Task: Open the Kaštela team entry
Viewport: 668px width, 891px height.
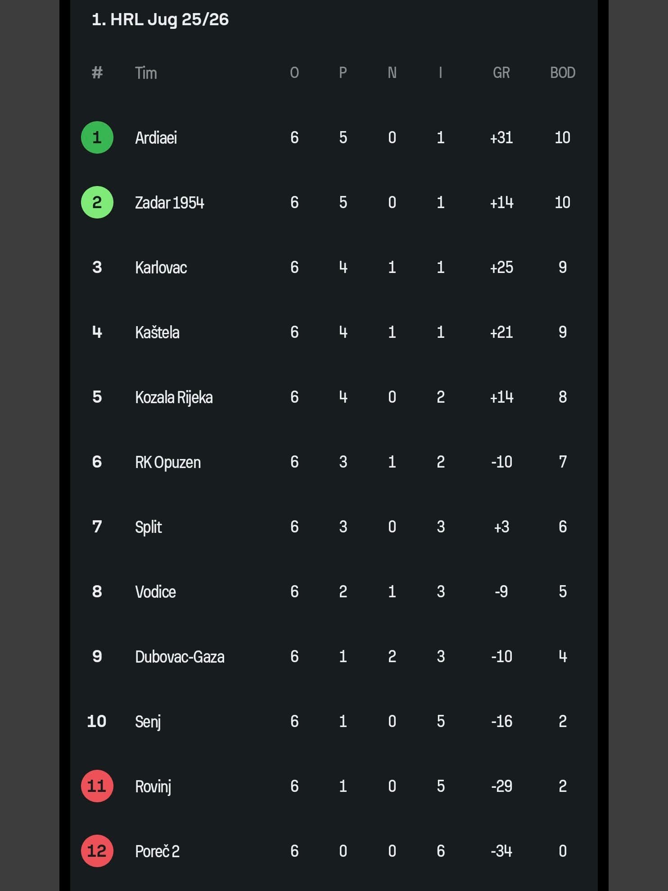Action: (x=157, y=332)
